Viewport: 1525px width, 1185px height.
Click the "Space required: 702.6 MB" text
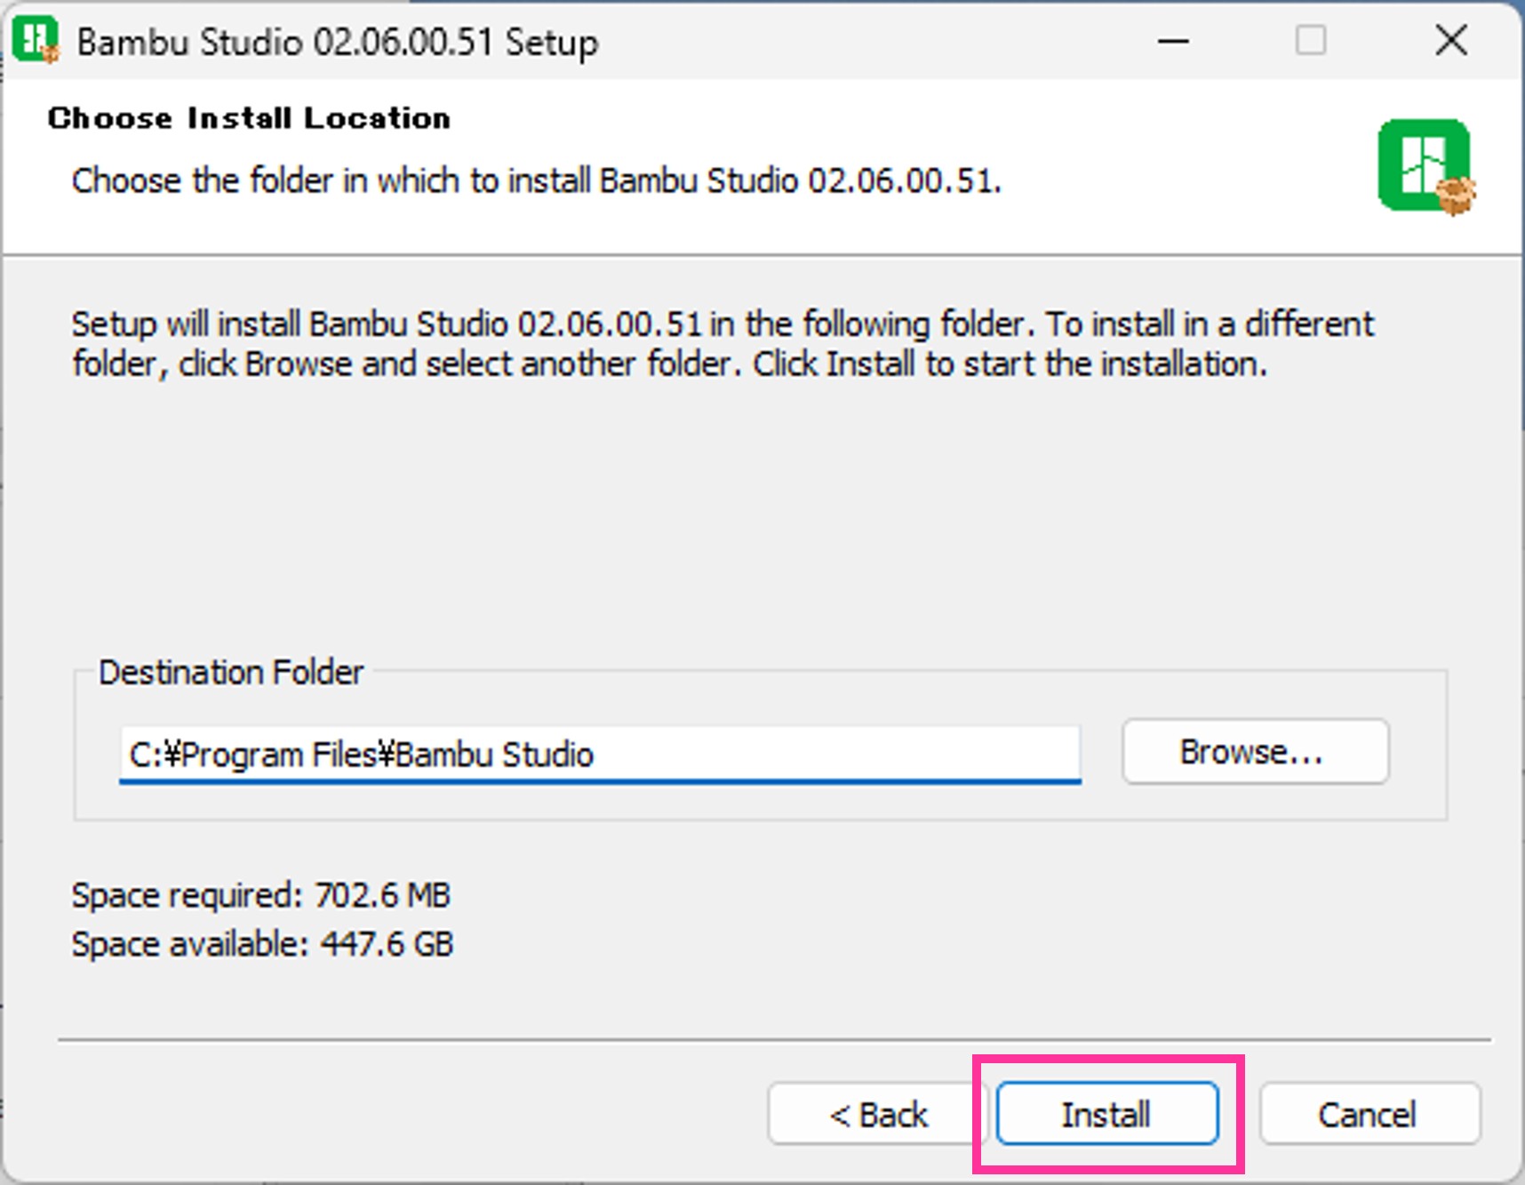point(261,894)
